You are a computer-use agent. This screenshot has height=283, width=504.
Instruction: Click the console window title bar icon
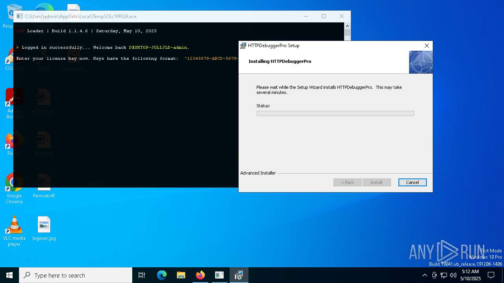click(20, 17)
